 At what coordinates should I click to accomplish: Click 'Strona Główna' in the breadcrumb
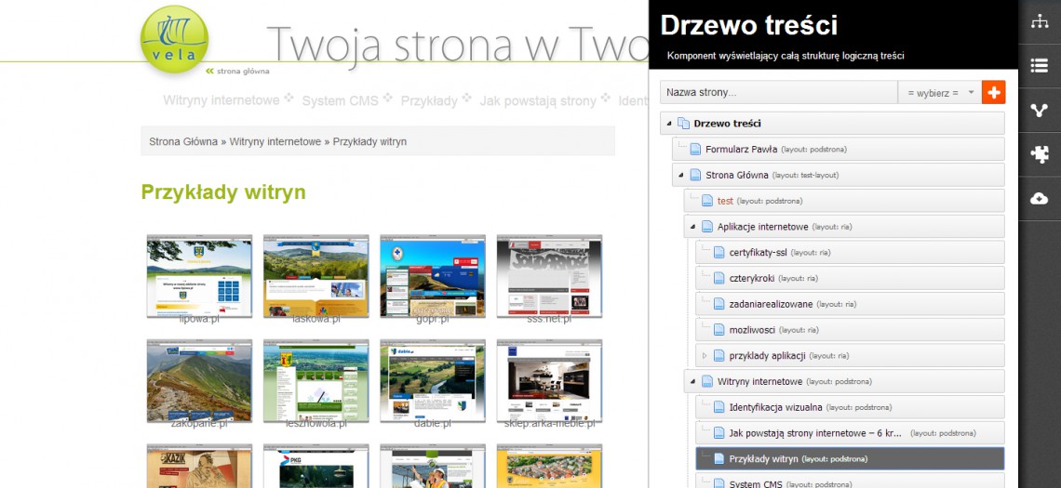183,142
